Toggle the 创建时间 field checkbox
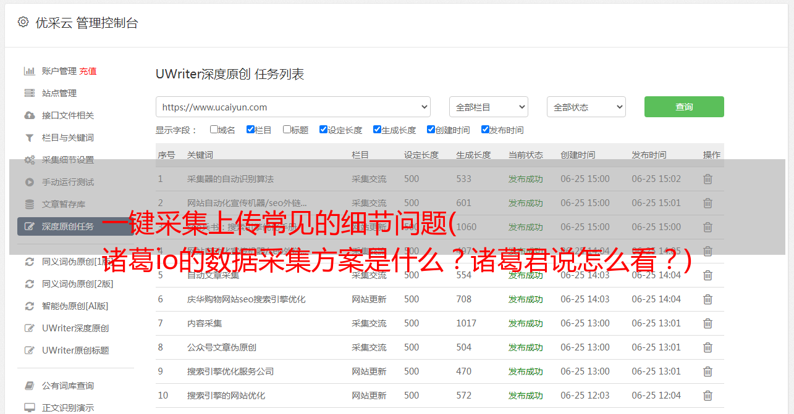Viewport: 794px width, 414px height. click(431, 130)
